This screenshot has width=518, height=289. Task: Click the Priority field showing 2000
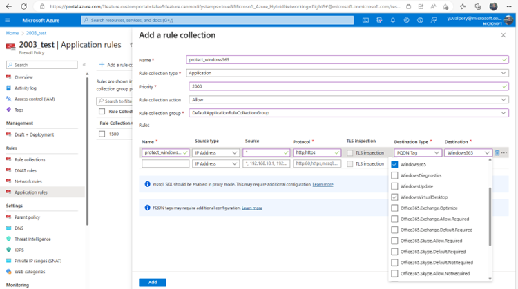click(349, 86)
